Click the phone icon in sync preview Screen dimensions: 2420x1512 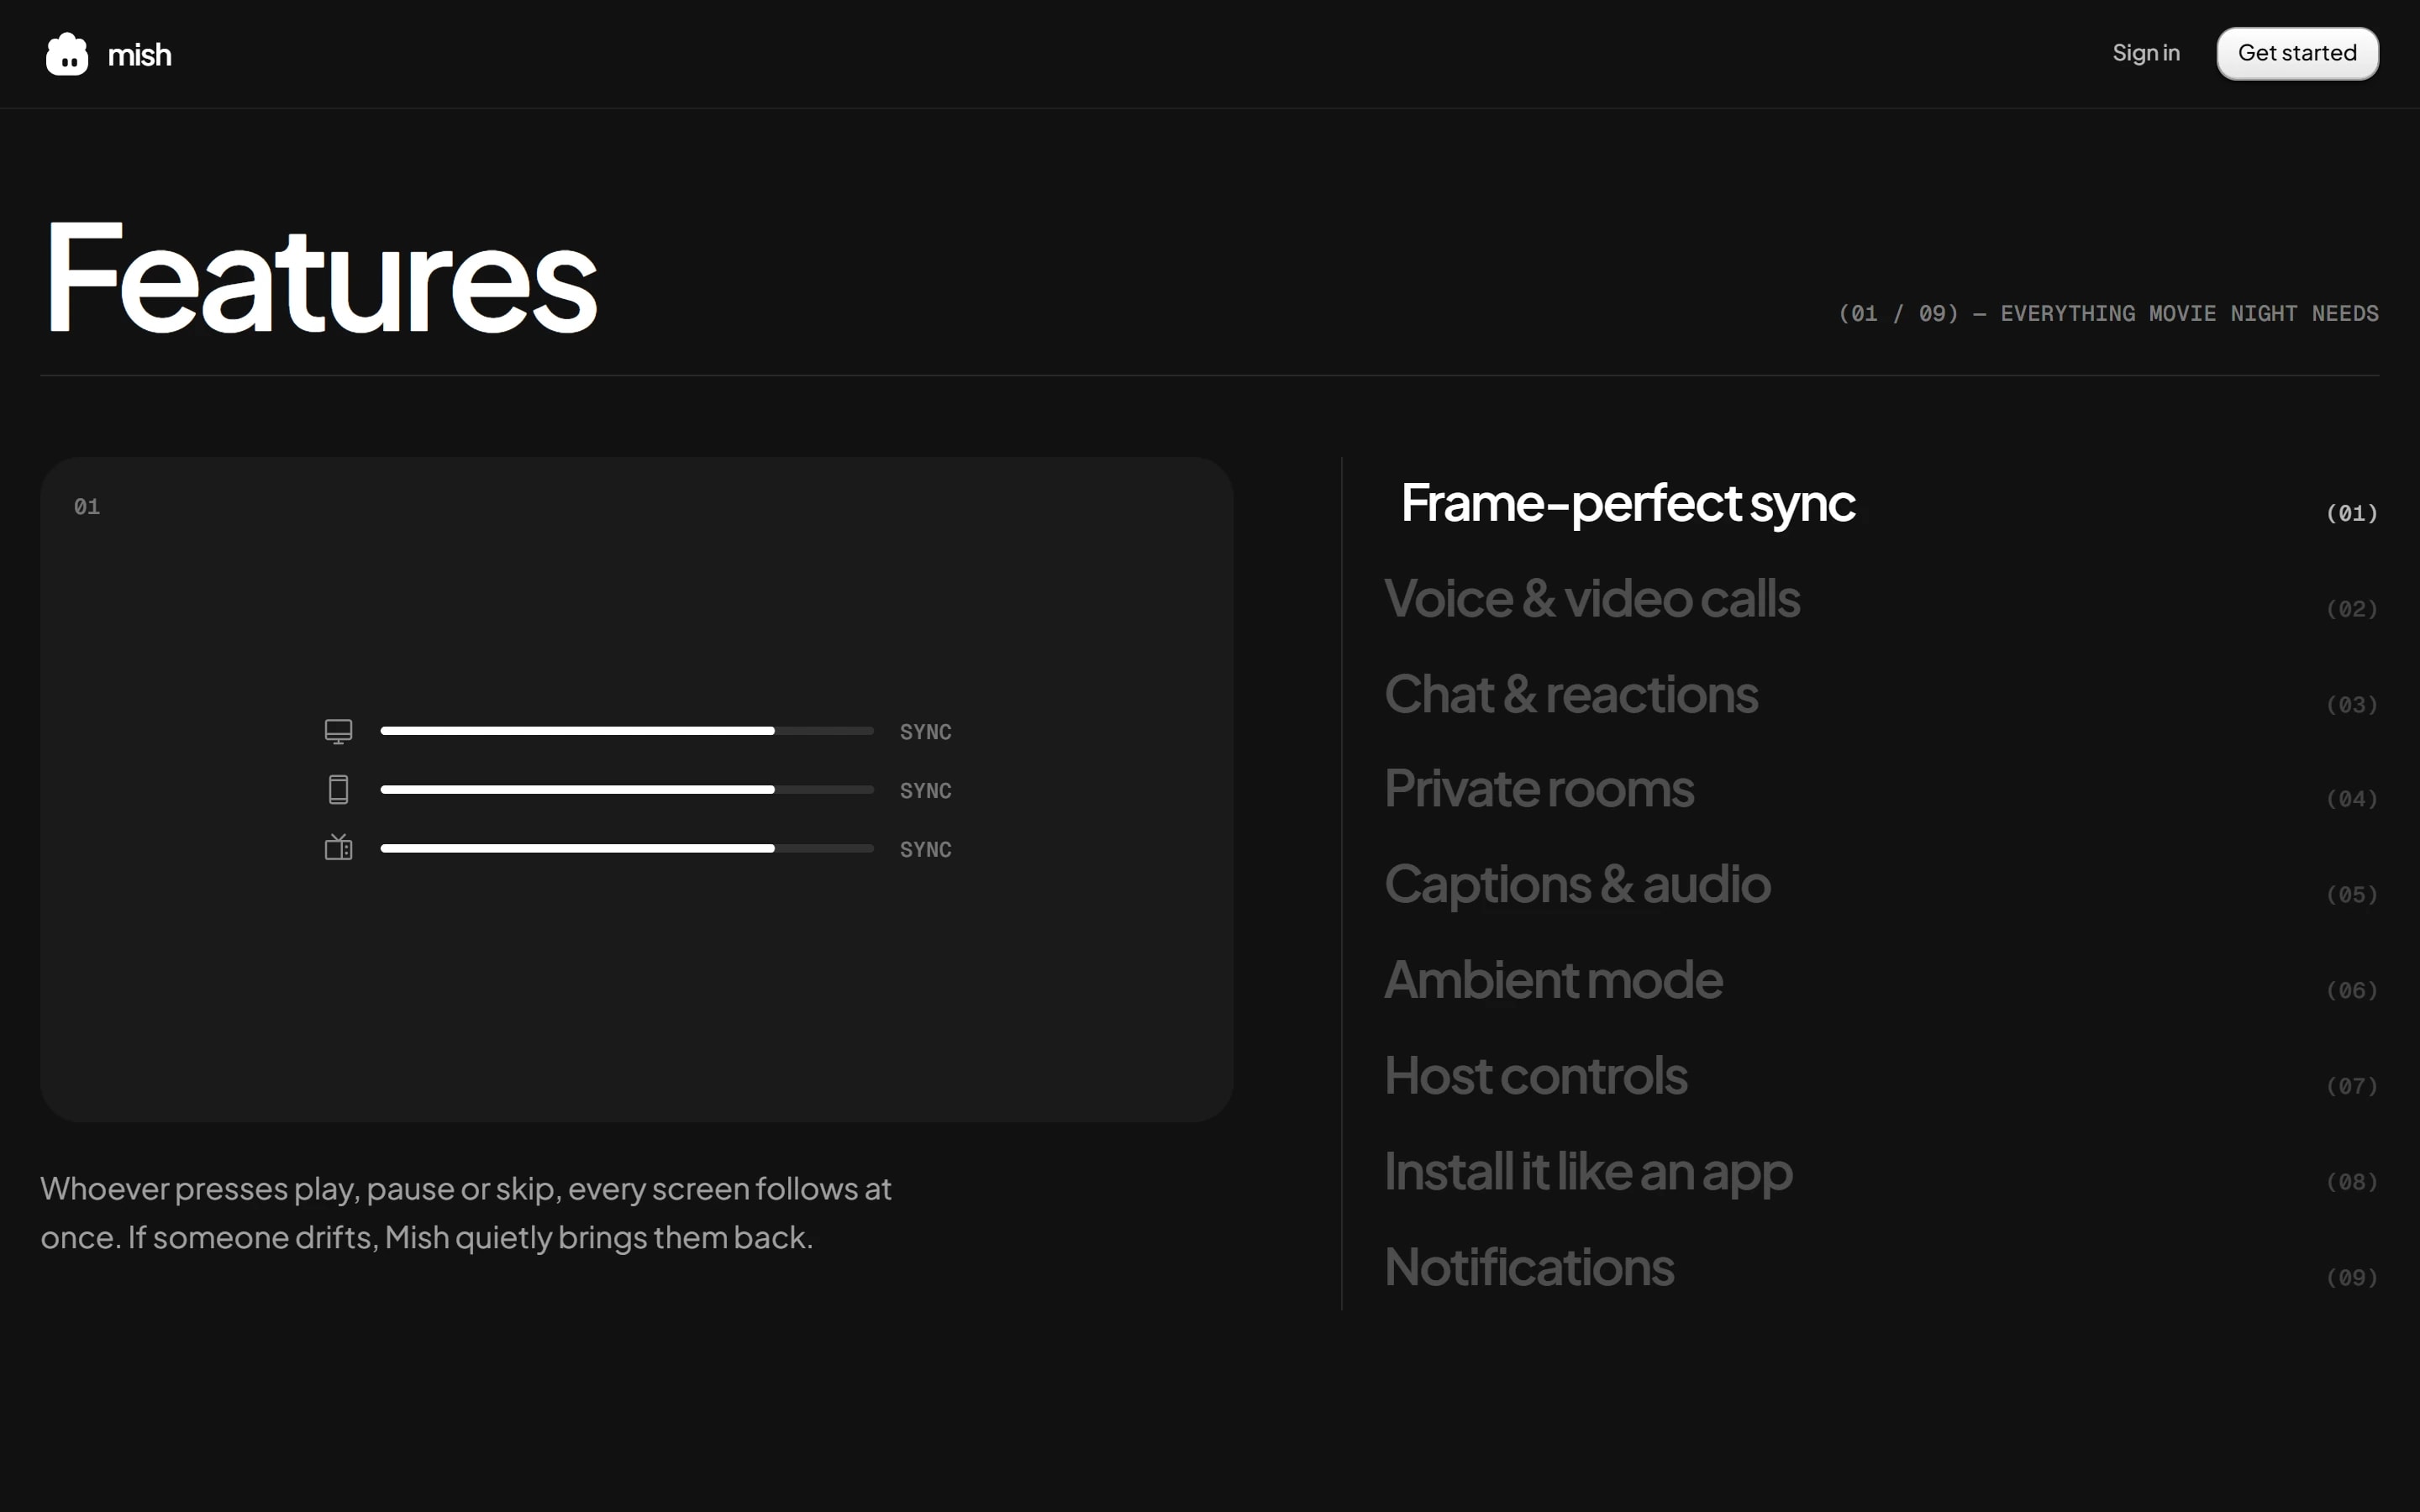338,790
